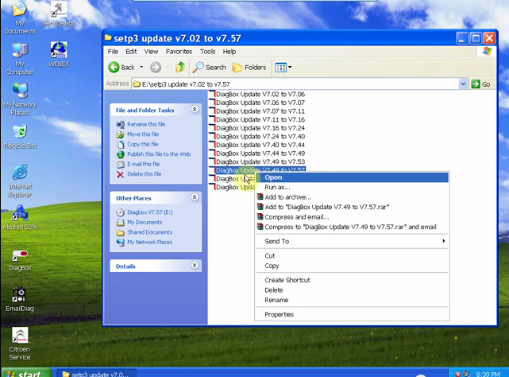509x377 pixels.
Task: Expand the Details panel
Action: click(195, 265)
